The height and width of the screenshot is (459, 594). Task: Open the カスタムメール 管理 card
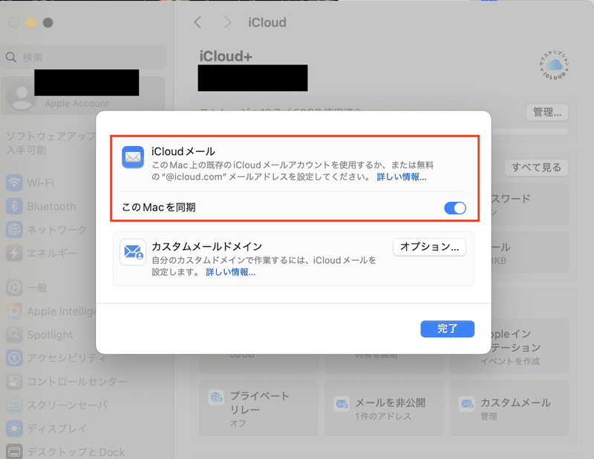tap(509, 409)
